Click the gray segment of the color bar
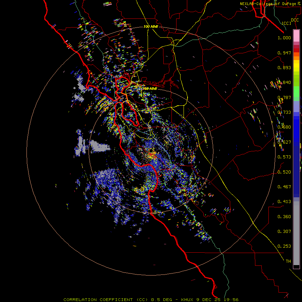 coord(296,233)
